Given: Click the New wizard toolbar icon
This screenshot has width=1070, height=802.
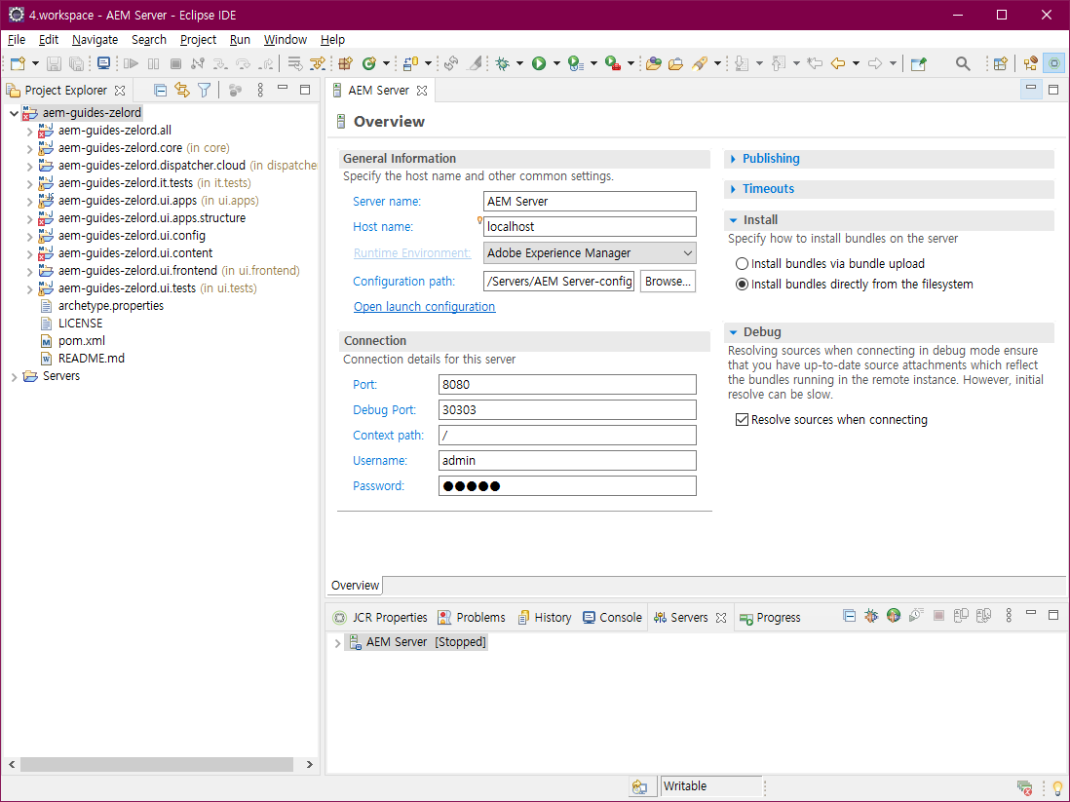Looking at the screenshot, I should [18, 63].
